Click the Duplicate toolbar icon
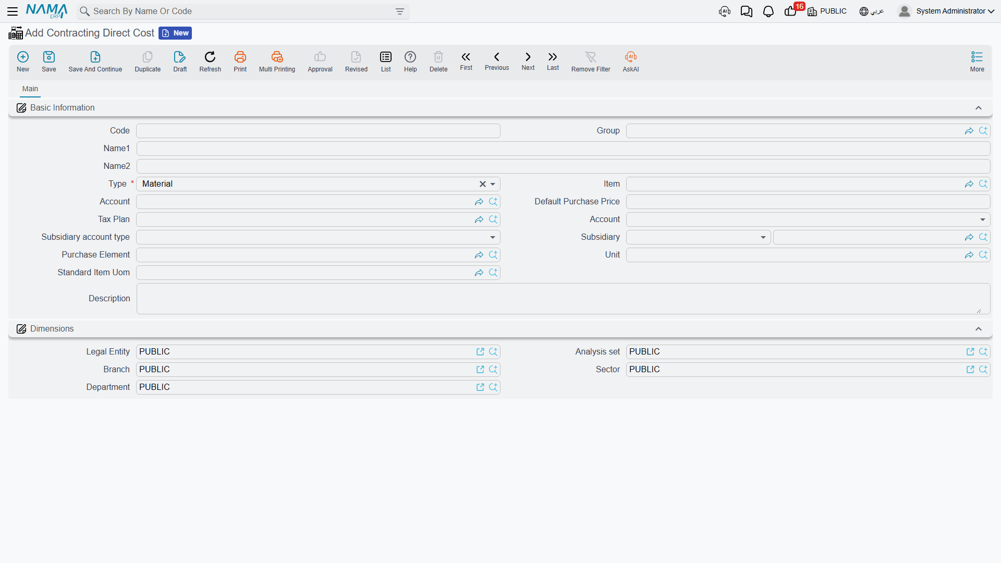This screenshot has height=563, width=1001. click(148, 62)
